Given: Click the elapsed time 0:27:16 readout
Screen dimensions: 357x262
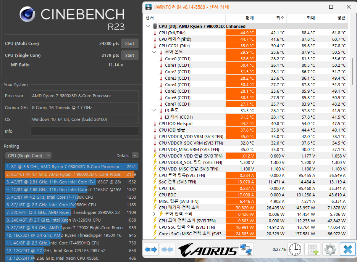Looking at the screenshot, I should pos(279,249).
